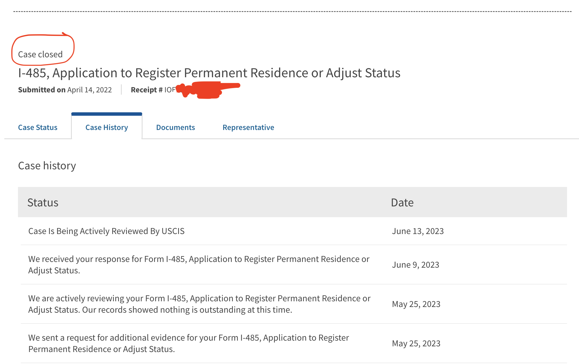Viewport: 579px width, 364px height.
Task: Click the Status column header
Action: (x=43, y=202)
